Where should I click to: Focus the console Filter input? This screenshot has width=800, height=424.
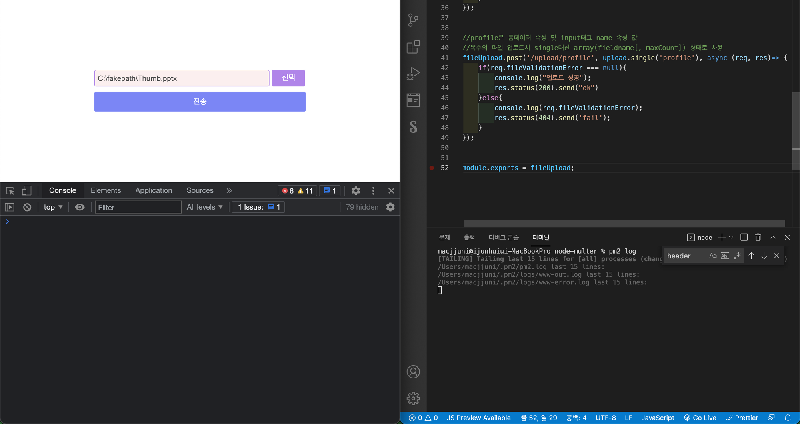(138, 207)
